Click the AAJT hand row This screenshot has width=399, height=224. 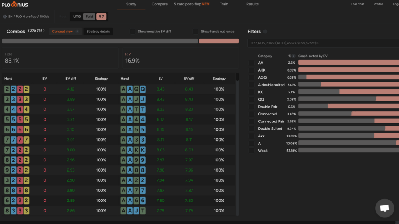click(177, 210)
